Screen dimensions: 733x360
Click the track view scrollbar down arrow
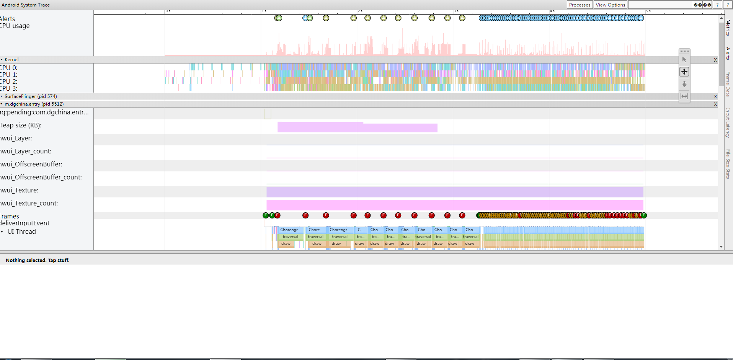click(x=721, y=247)
